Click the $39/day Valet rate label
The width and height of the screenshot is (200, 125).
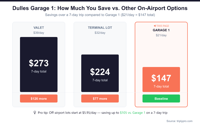tap(39, 33)
